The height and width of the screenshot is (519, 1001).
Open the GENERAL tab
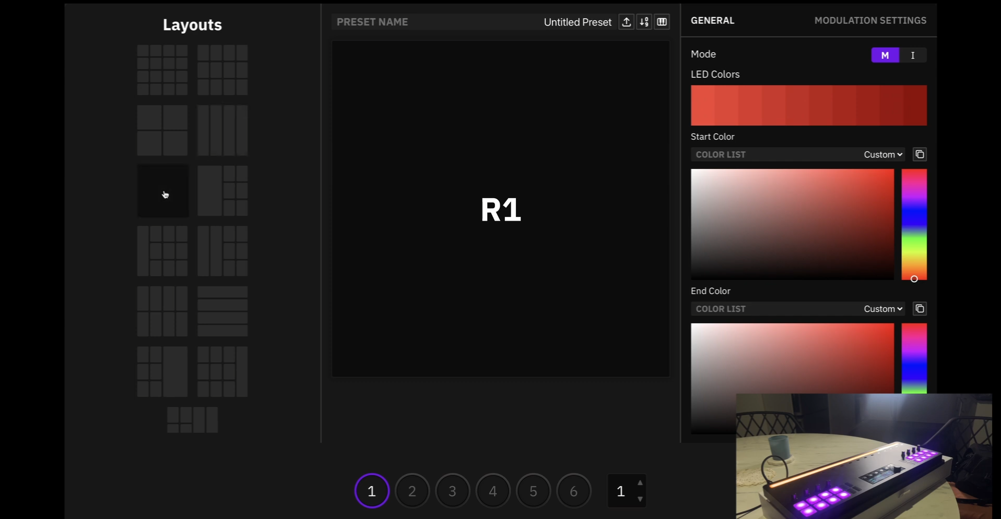pyautogui.click(x=712, y=20)
